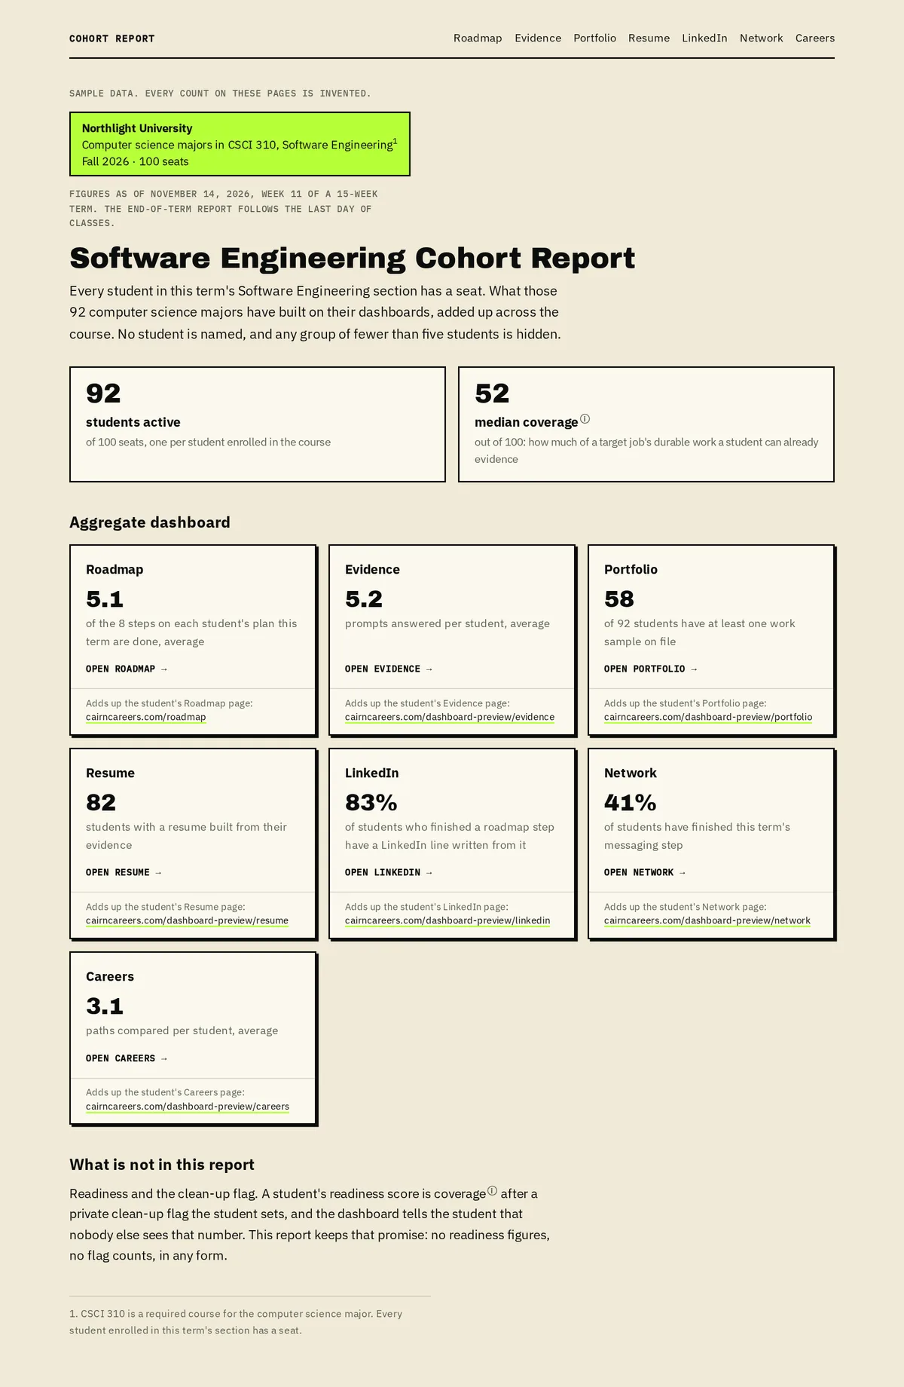Open the dashboard-preview/evidence URL
904x1387 pixels.
(450, 717)
